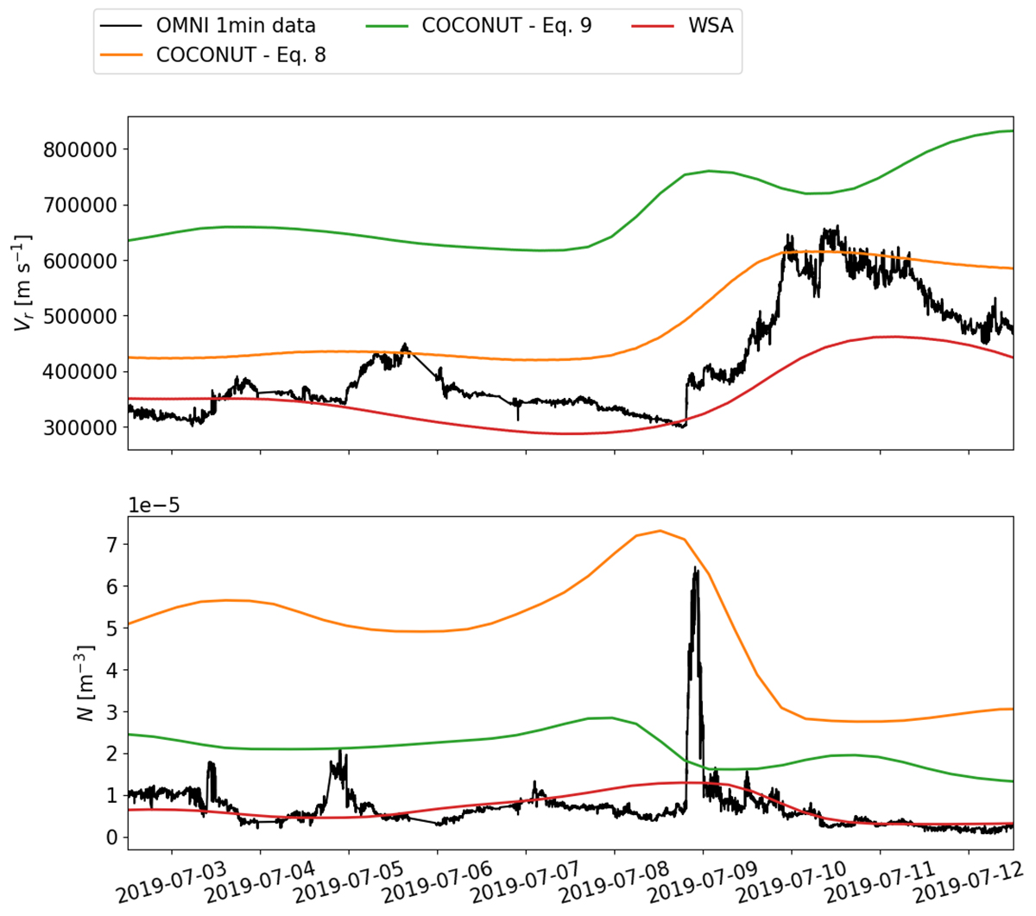Click the 'WSA' legend label text
Image resolution: width=1036 pixels, height=916 pixels.
[x=711, y=26]
